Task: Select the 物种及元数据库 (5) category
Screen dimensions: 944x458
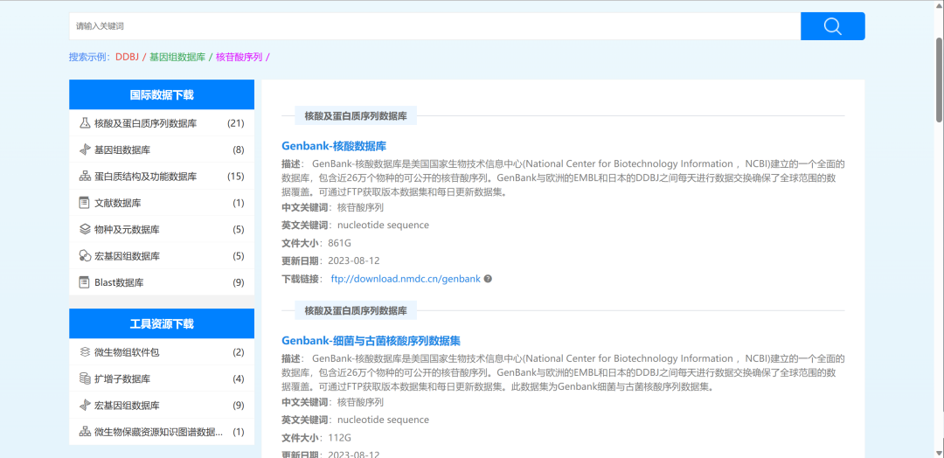Action: tap(162, 229)
